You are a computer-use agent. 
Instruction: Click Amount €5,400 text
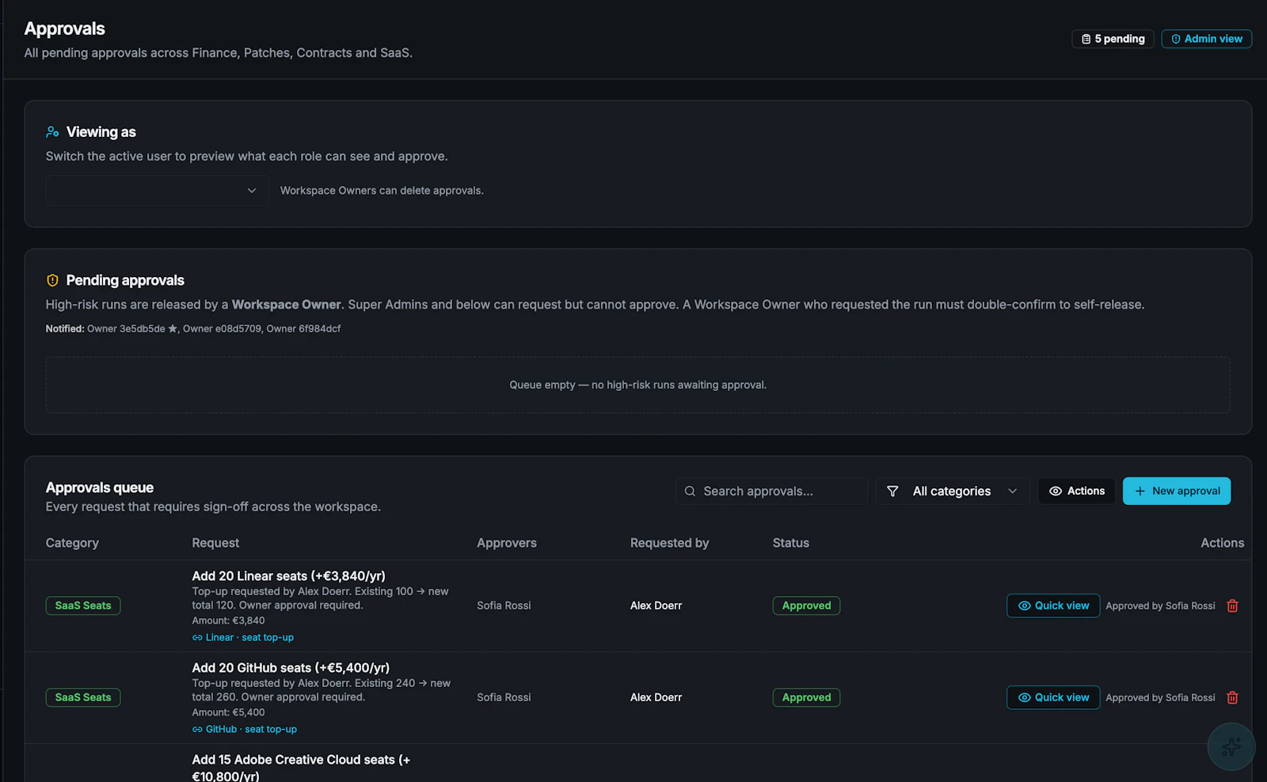coord(228,712)
